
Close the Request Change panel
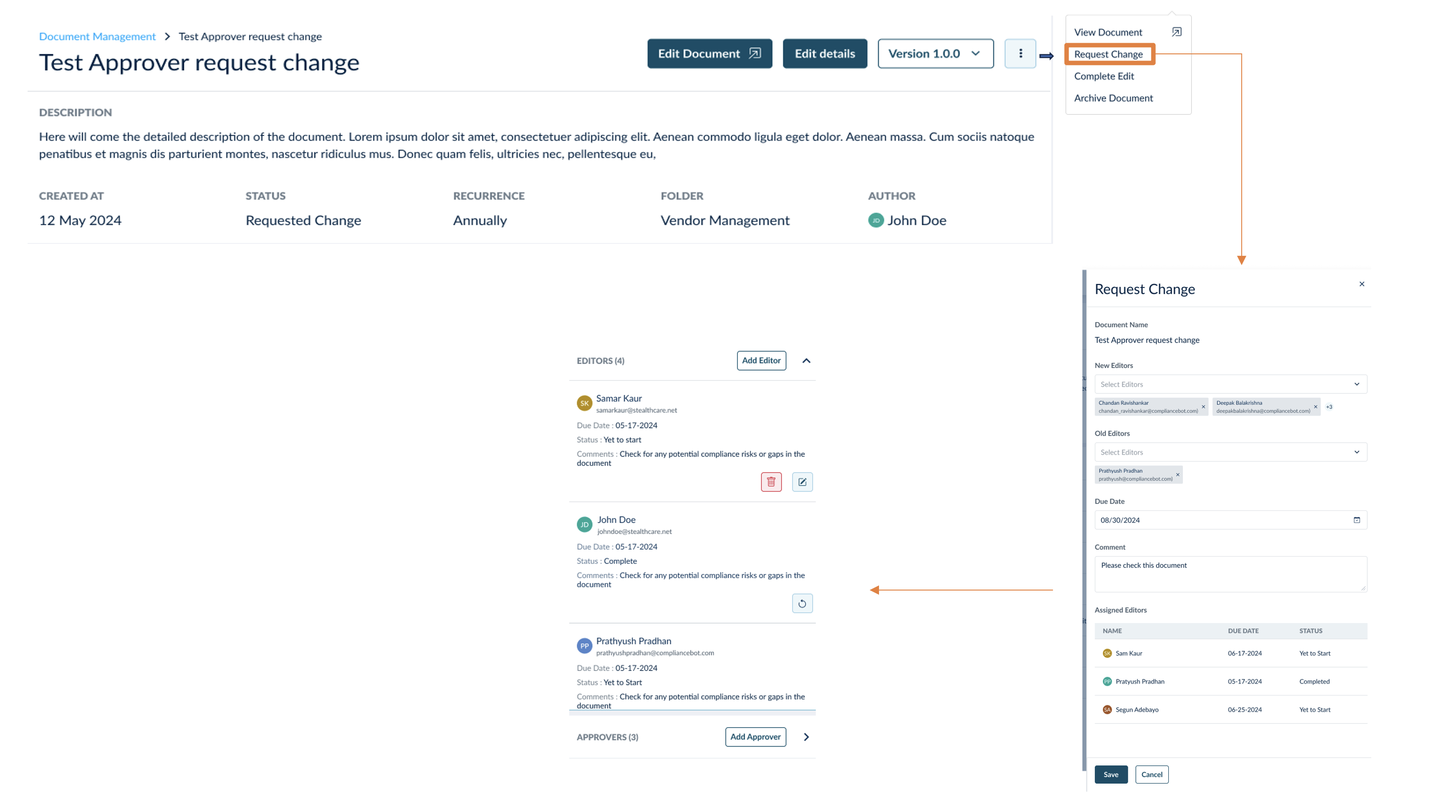[x=1361, y=284]
